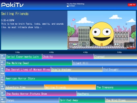Select channel 29 TNT

click(x=3, y=94)
